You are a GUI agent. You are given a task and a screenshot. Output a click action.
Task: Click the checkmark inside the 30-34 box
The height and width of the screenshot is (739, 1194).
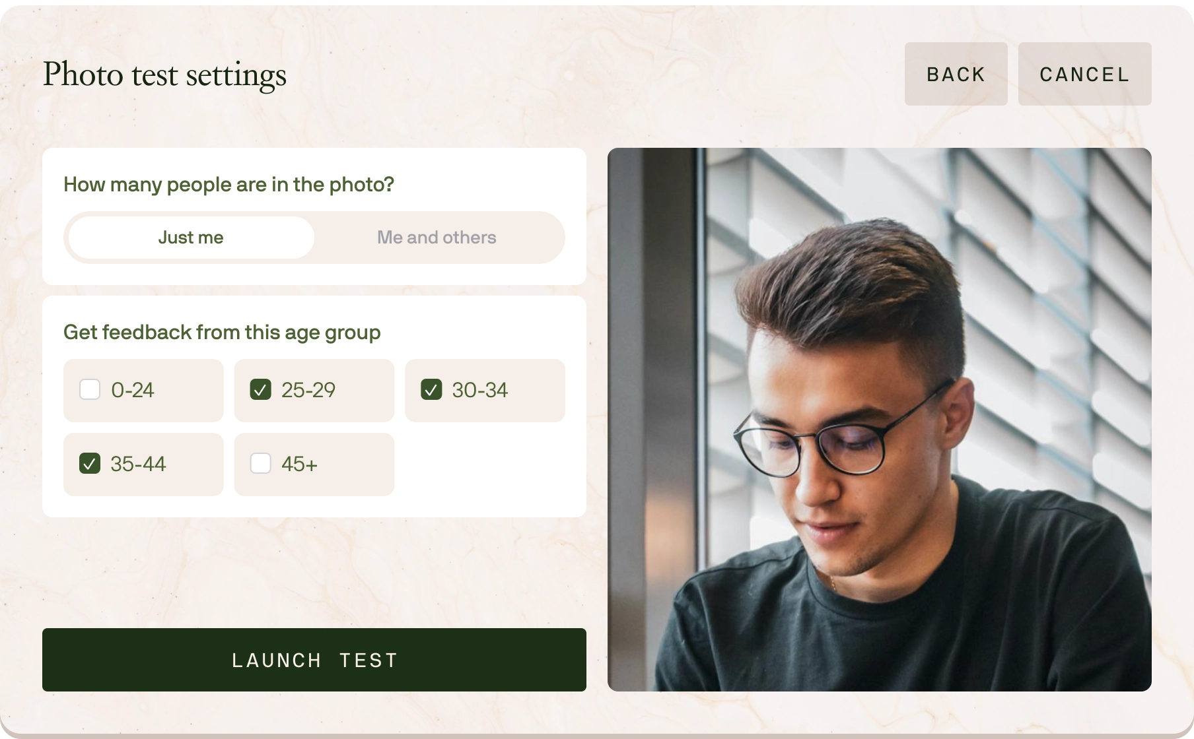433,390
